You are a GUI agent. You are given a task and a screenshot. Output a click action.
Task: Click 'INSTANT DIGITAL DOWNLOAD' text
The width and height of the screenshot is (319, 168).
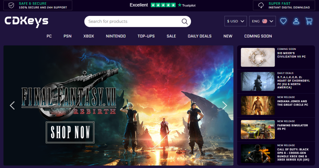coord(289,7)
